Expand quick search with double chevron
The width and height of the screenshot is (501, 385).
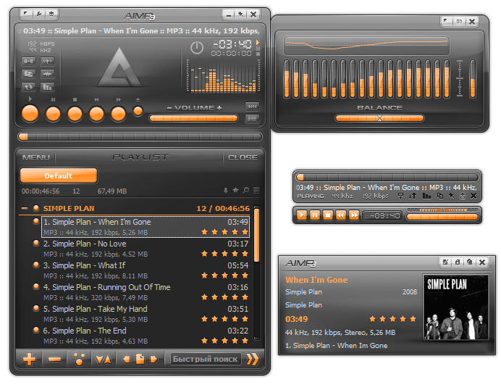pyautogui.click(x=252, y=359)
